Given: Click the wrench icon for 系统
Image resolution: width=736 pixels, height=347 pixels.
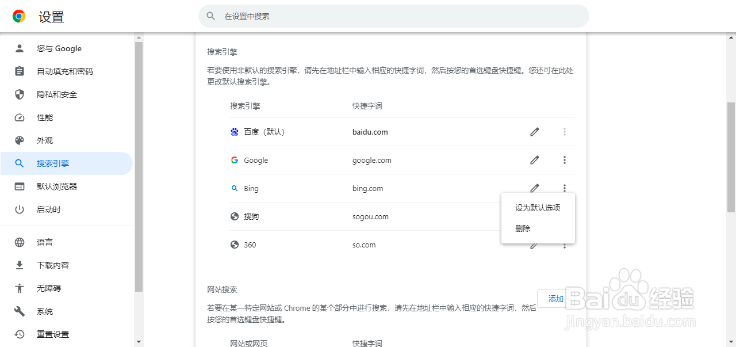Looking at the screenshot, I should (x=20, y=311).
